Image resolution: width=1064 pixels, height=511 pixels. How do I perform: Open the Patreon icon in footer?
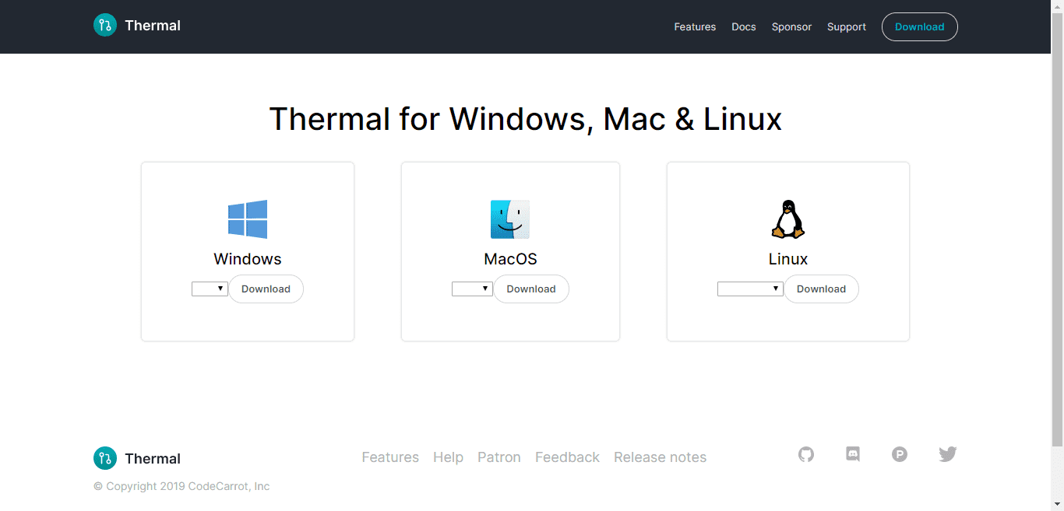pyautogui.click(x=900, y=454)
